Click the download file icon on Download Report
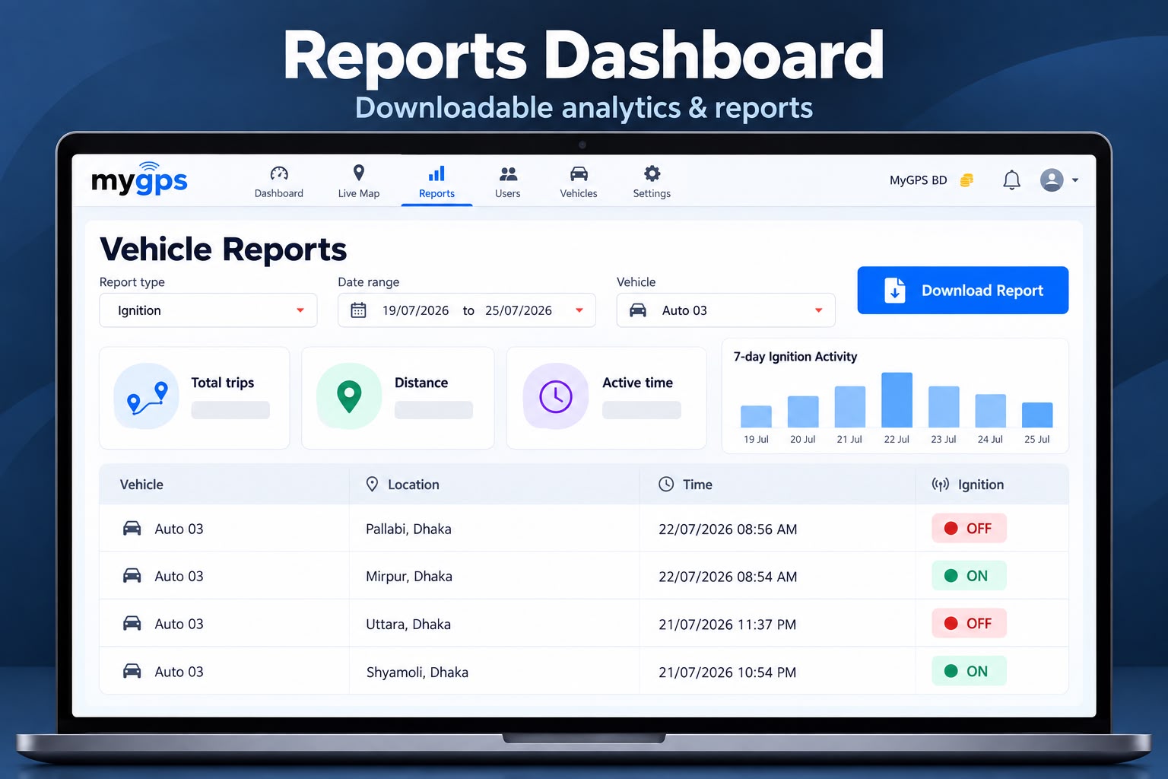Viewport: 1168px width, 779px height. [x=895, y=291]
